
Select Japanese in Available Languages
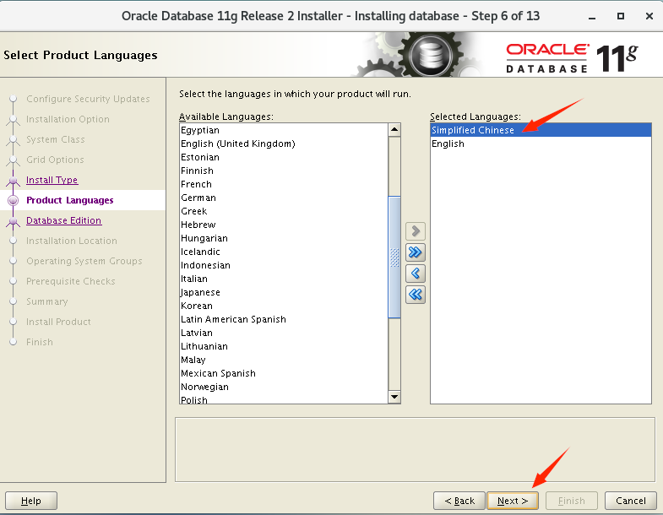pyautogui.click(x=284, y=292)
